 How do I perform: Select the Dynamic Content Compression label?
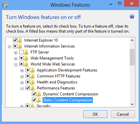pos(71,94)
